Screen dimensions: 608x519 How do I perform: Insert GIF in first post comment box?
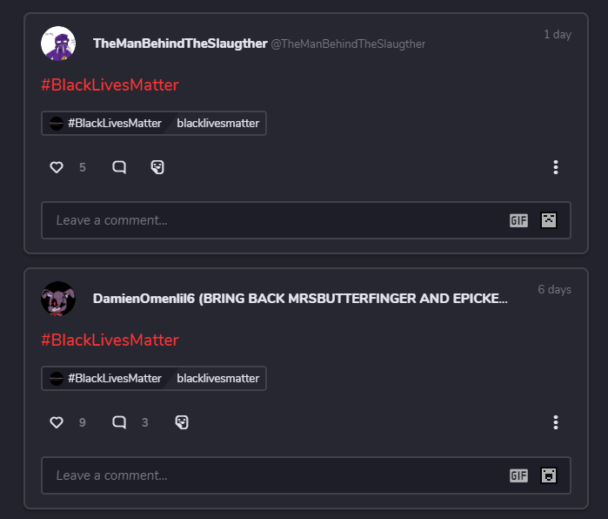coord(518,220)
